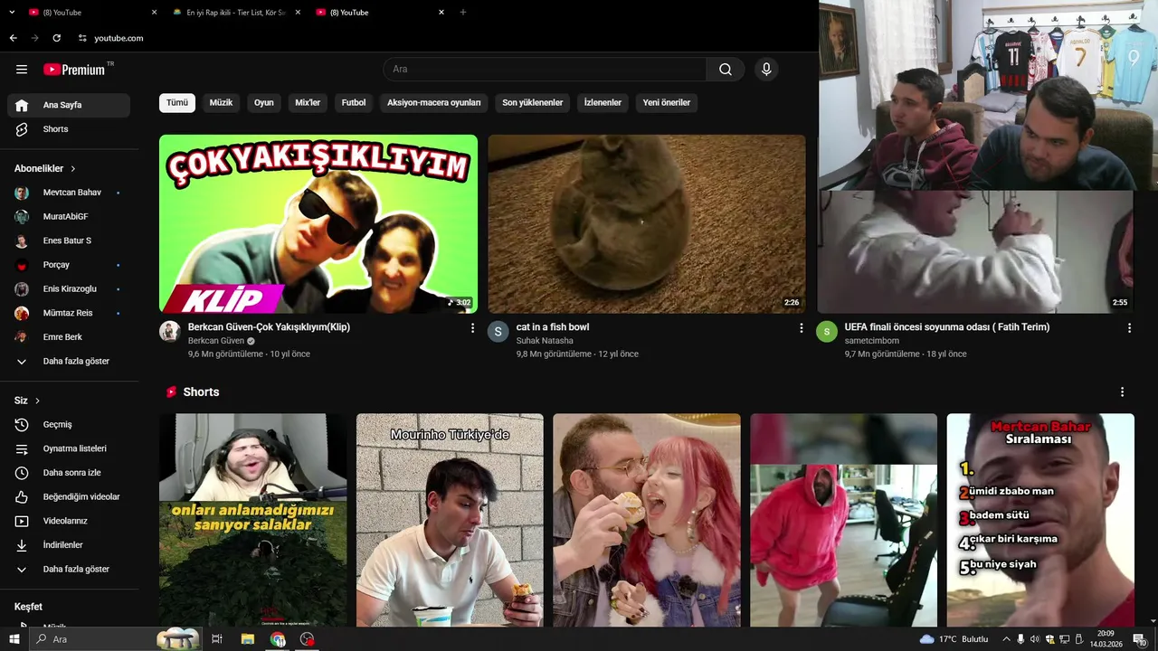Select the Aksiyon-macera oyunları chip
Screen dimensions: 1158x651
pyautogui.click(x=434, y=103)
